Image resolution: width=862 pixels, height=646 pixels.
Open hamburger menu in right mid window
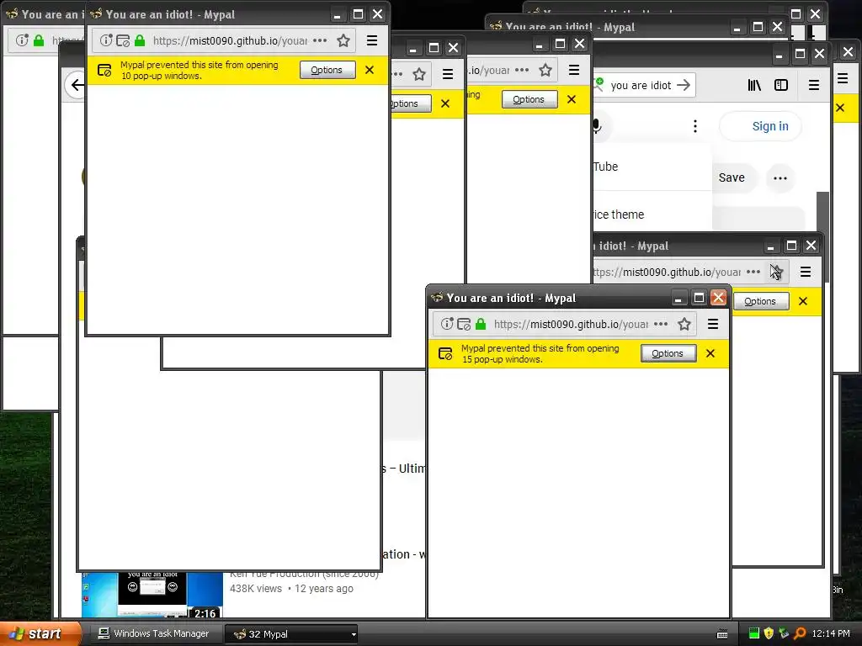coord(806,272)
